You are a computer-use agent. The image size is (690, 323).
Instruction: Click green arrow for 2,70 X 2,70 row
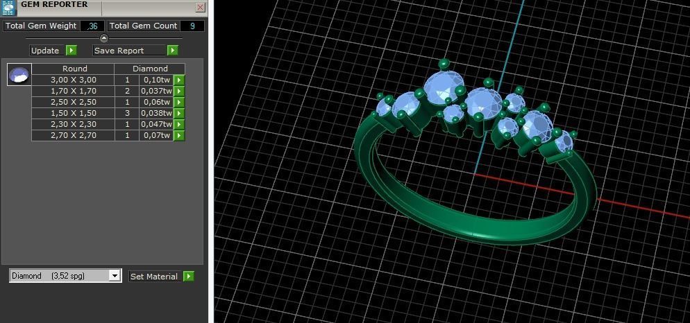[179, 135]
